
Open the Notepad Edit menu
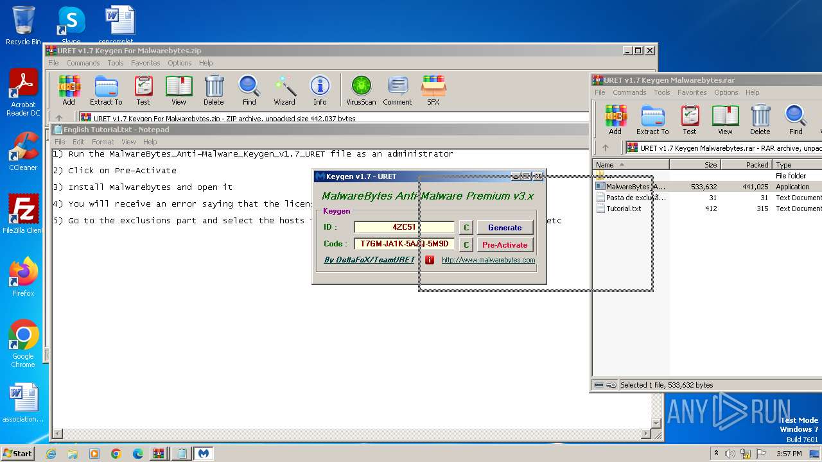pyautogui.click(x=78, y=142)
